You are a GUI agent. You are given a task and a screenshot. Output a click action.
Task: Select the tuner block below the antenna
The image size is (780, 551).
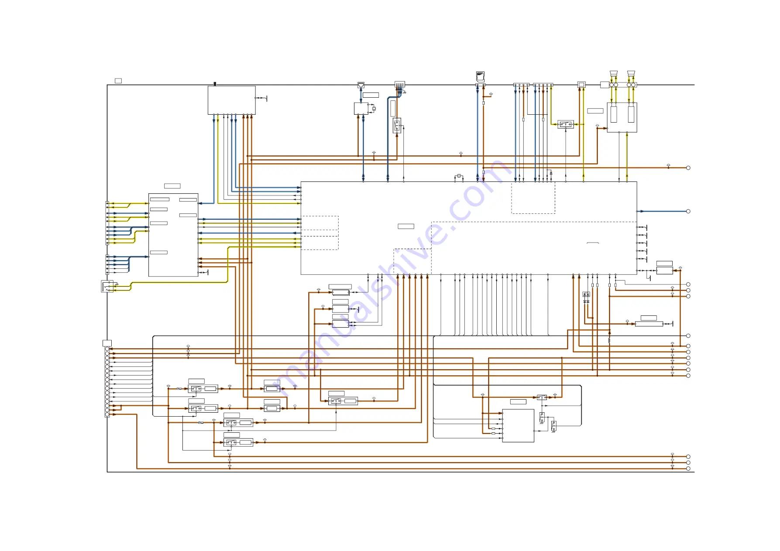(x=232, y=100)
